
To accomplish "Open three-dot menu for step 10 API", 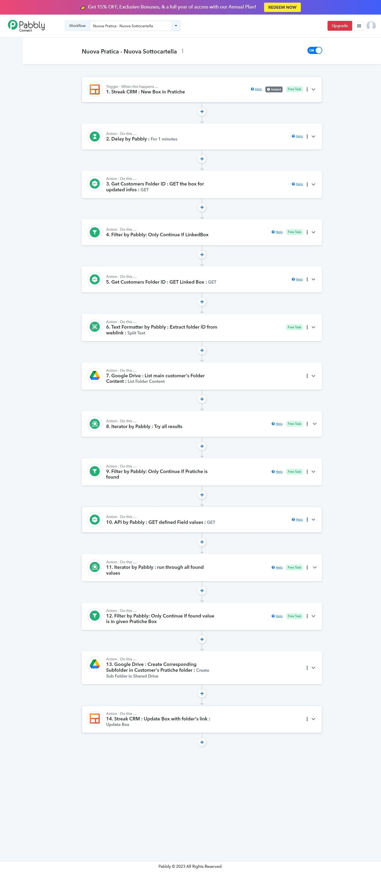I will 307,520.
